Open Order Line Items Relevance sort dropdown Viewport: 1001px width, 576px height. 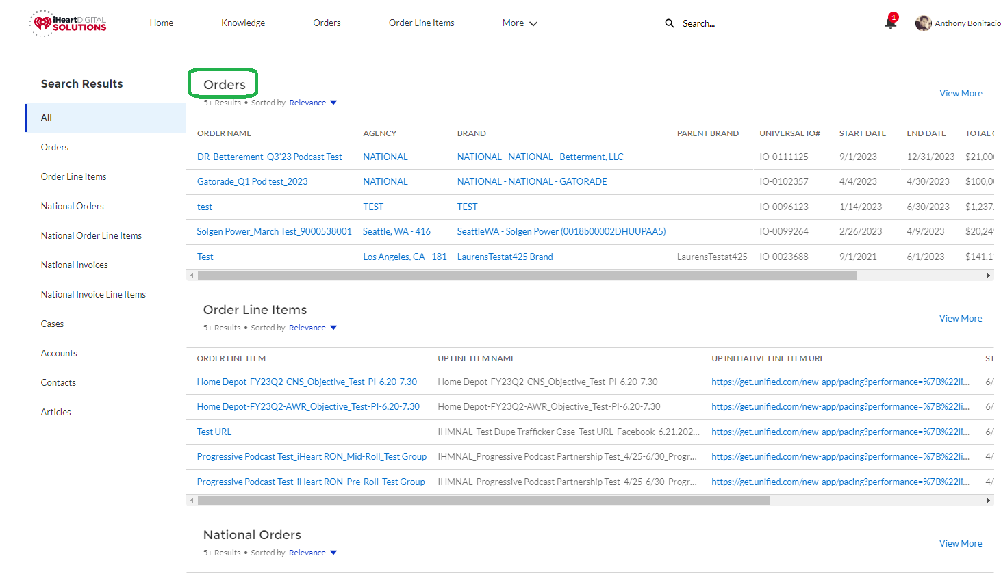313,328
